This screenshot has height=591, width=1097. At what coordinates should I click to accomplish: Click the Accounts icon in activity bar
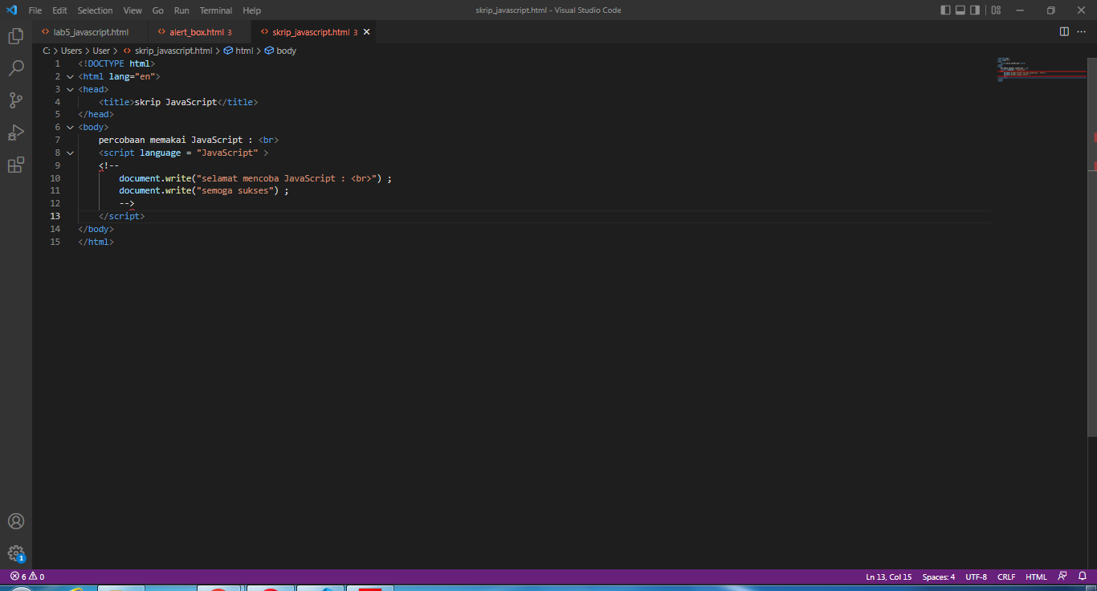(x=16, y=521)
